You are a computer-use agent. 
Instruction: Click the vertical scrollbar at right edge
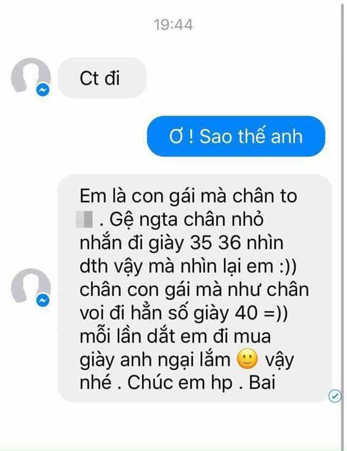(x=342, y=224)
